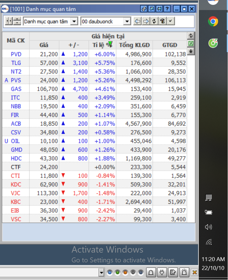Go back with the left arrow button
228x280 pixels.
[138, 21]
